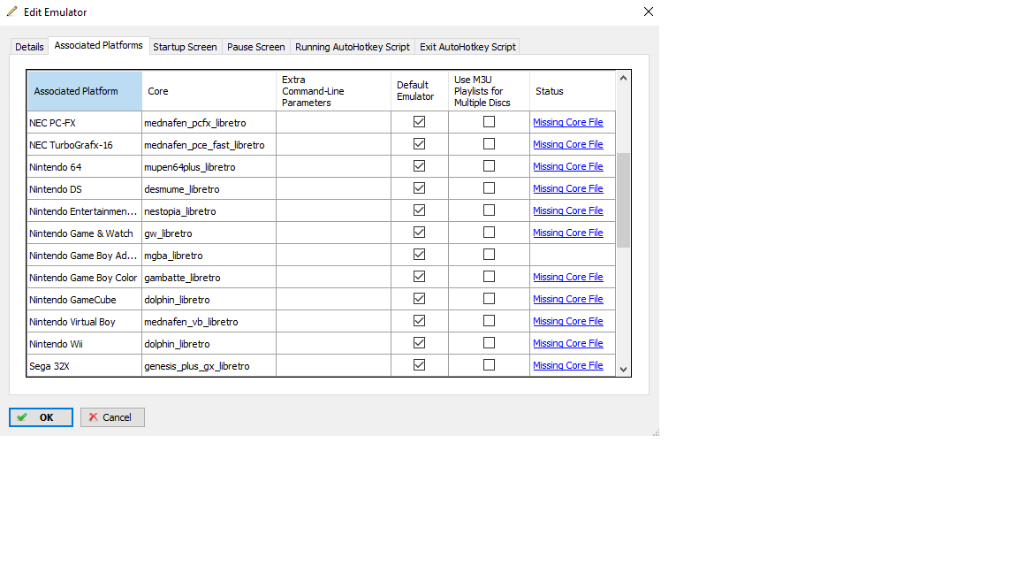The image size is (1018, 573).
Task: Cancel the emulator edit
Action: [x=112, y=417]
